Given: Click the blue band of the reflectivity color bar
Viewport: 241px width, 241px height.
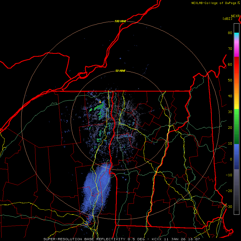Looking at the screenshot, I should 236,156.
